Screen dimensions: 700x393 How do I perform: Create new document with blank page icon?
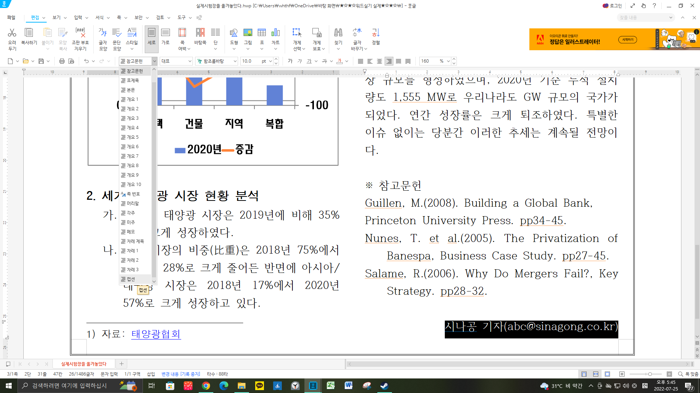11,61
